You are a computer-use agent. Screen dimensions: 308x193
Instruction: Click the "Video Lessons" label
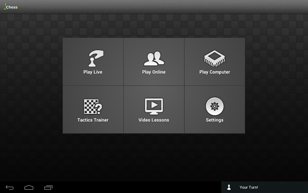(154, 120)
